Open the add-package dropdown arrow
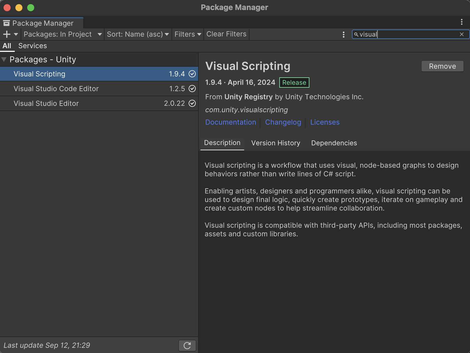This screenshot has height=353, width=470. 16,35
